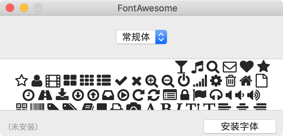This screenshot has height=136, width=283.
Task: Select the camera glyph
Action: [134, 106]
